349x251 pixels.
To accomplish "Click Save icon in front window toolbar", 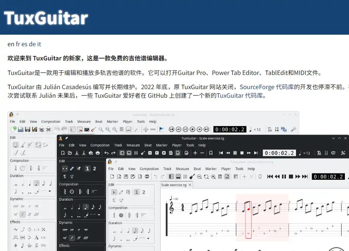I will (126, 177).
